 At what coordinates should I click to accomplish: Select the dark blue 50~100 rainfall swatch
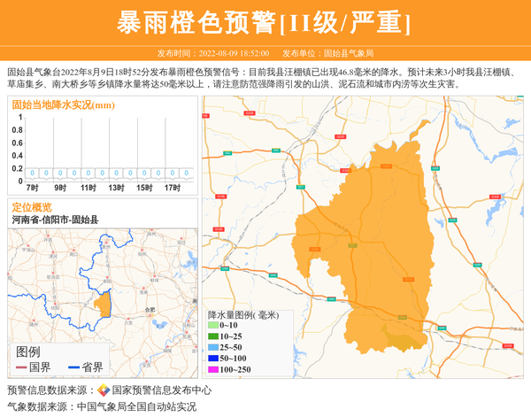[213, 359]
